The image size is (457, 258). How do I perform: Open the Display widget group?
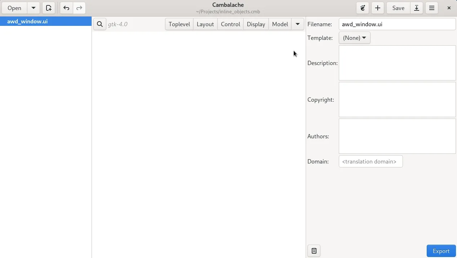click(x=256, y=24)
